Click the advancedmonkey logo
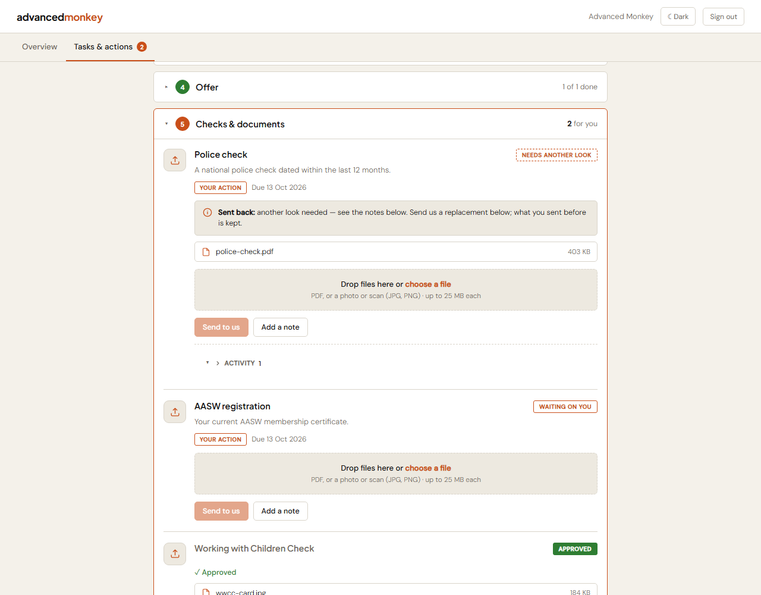This screenshot has width=761, height=595. 59,17
